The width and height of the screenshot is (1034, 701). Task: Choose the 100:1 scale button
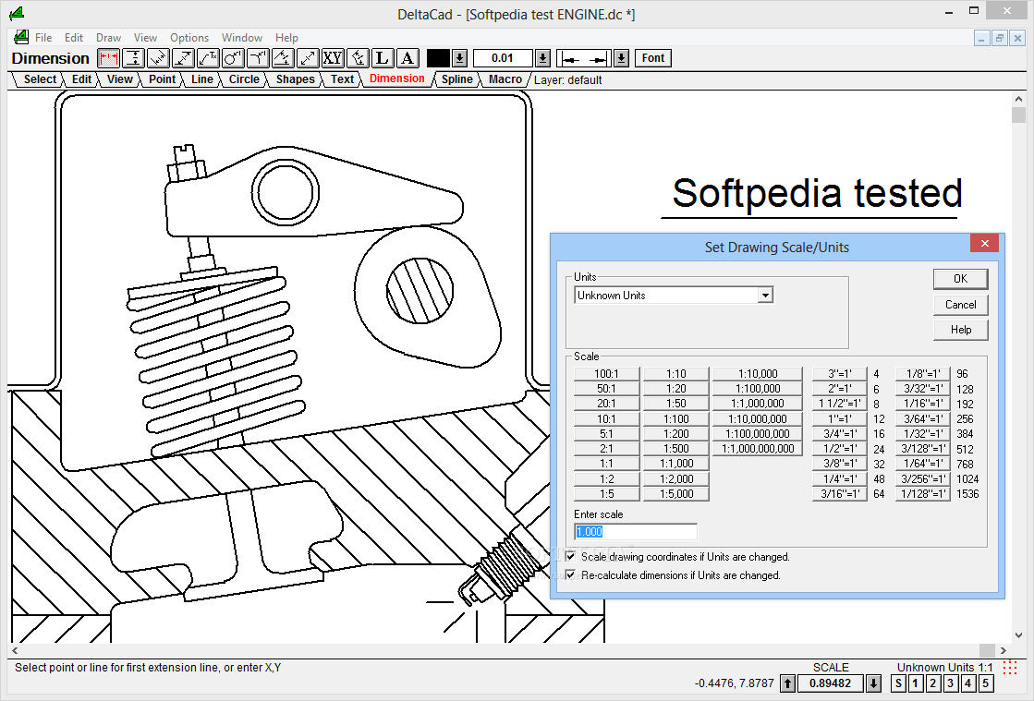tap(606, 373)
